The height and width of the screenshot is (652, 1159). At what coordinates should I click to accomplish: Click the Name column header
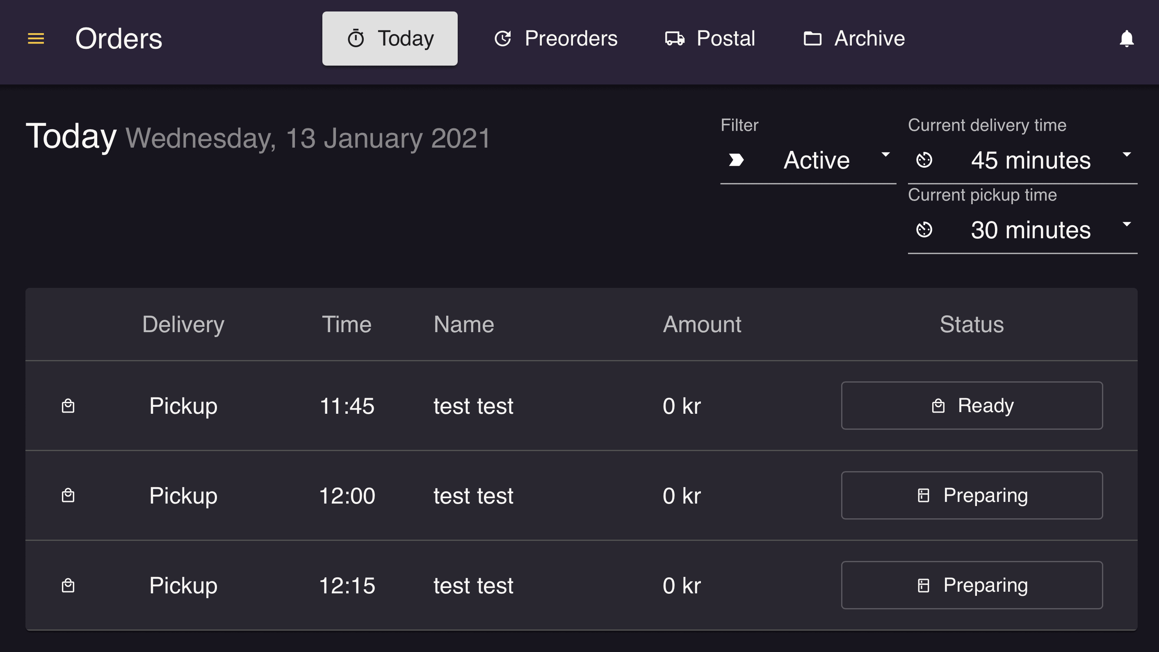tap(463, 325)
